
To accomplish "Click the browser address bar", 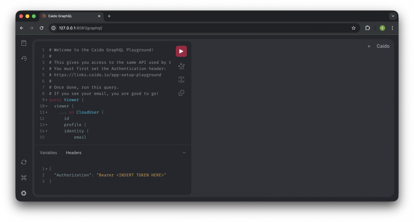I will click(x=159, y=28).
